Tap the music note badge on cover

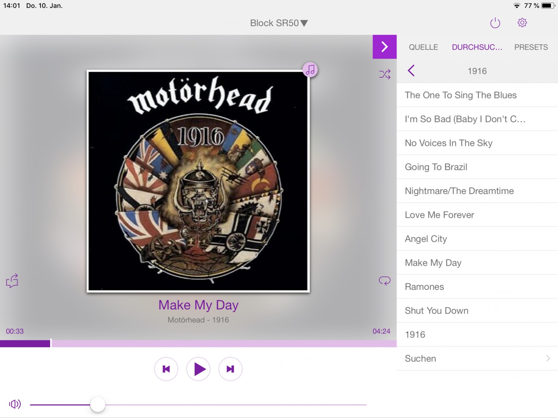[x=310, y=69]
